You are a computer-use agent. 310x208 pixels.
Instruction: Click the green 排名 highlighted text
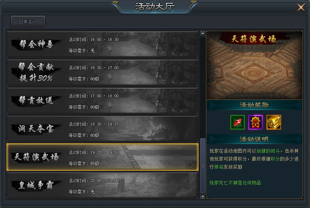(x=219, y=167)
